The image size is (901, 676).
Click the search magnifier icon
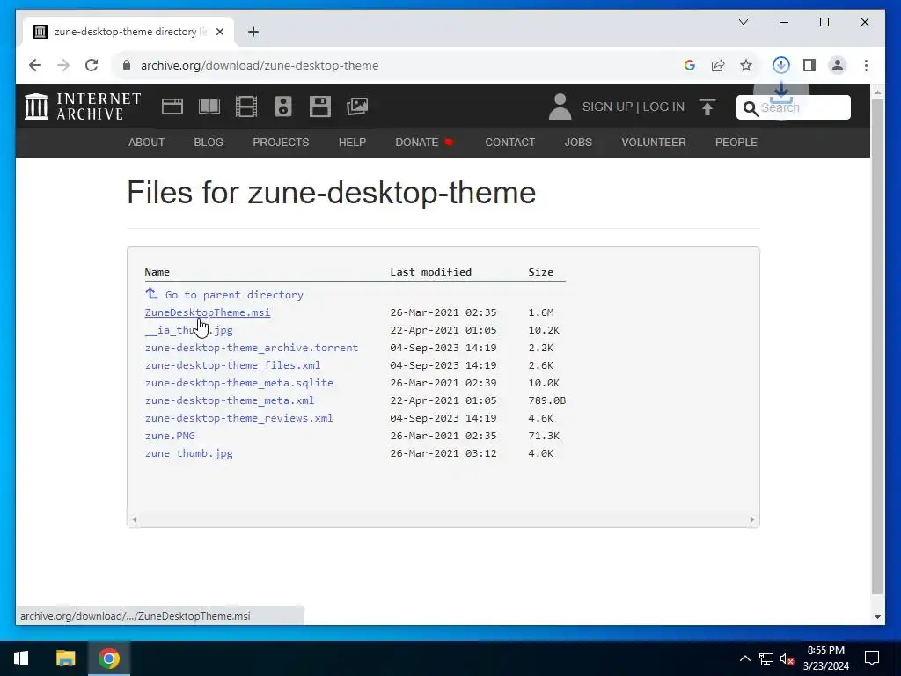pyautogui.click(x=751, y=108)
